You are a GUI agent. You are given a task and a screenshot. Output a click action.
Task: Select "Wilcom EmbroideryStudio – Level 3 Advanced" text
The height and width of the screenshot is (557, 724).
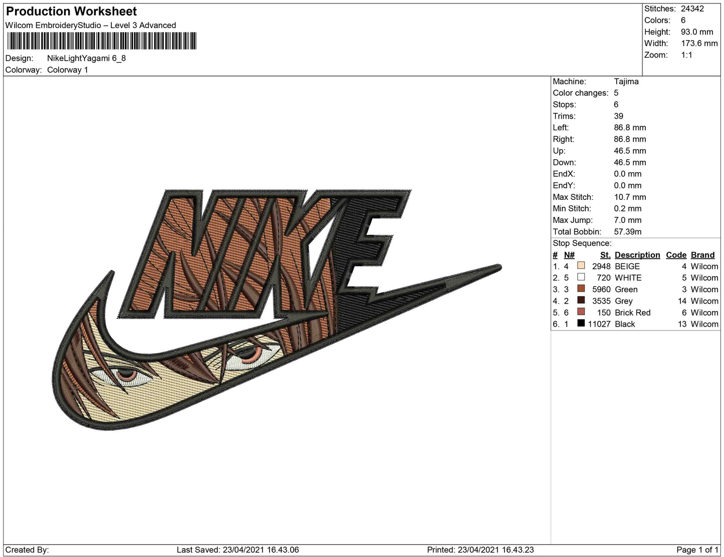(x=91, y=26)
